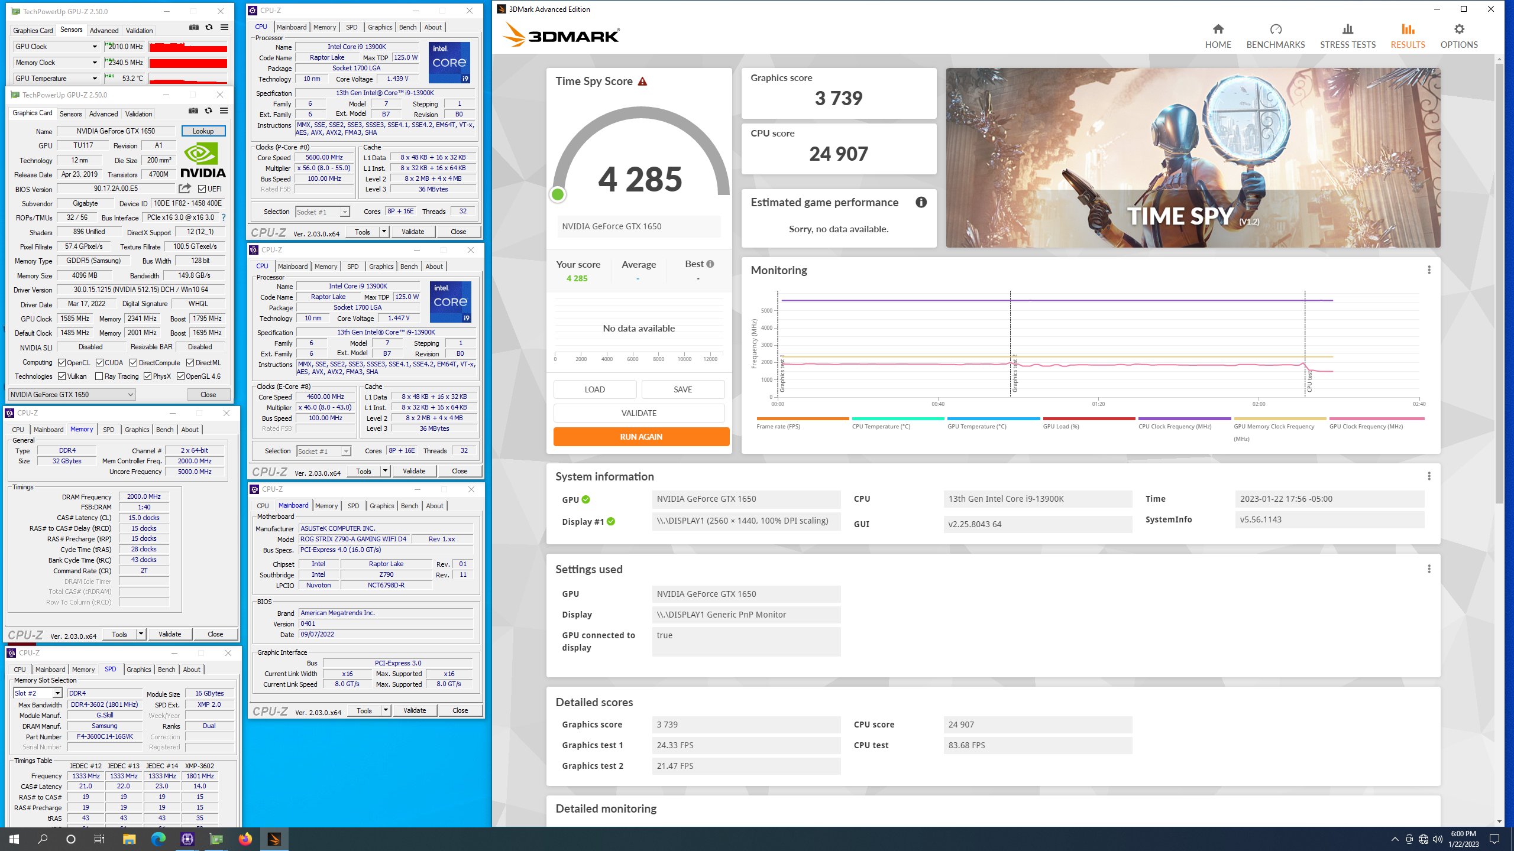Viewport: 1514px width, 851px height.
Task: Switch to Advanced tab in GPU-Z Sensors window
Action: tap(103, 30)
